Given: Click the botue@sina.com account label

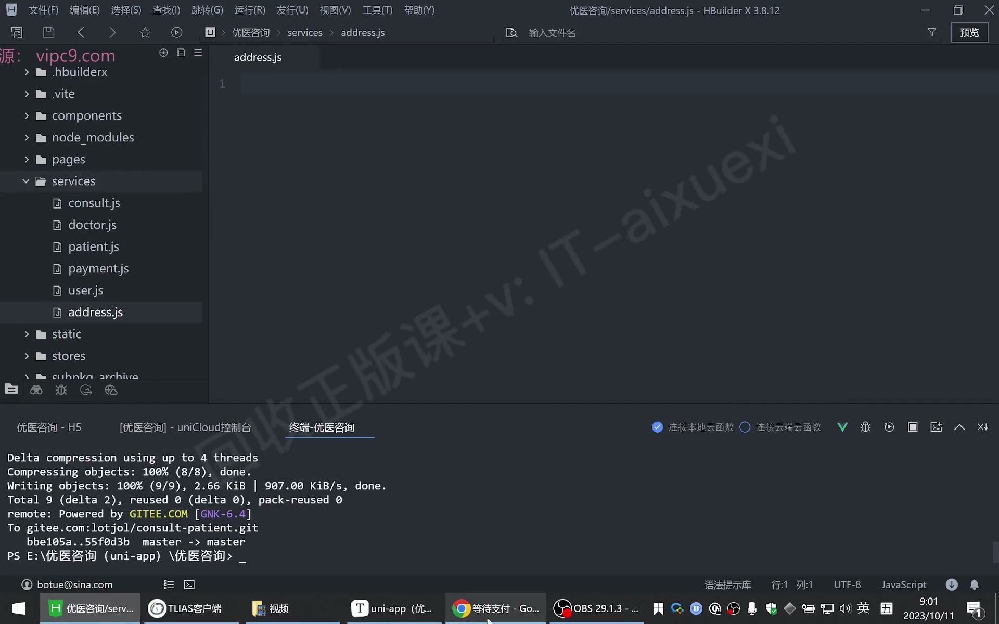Looking at the screenshot, I should [x=74, y=584].
